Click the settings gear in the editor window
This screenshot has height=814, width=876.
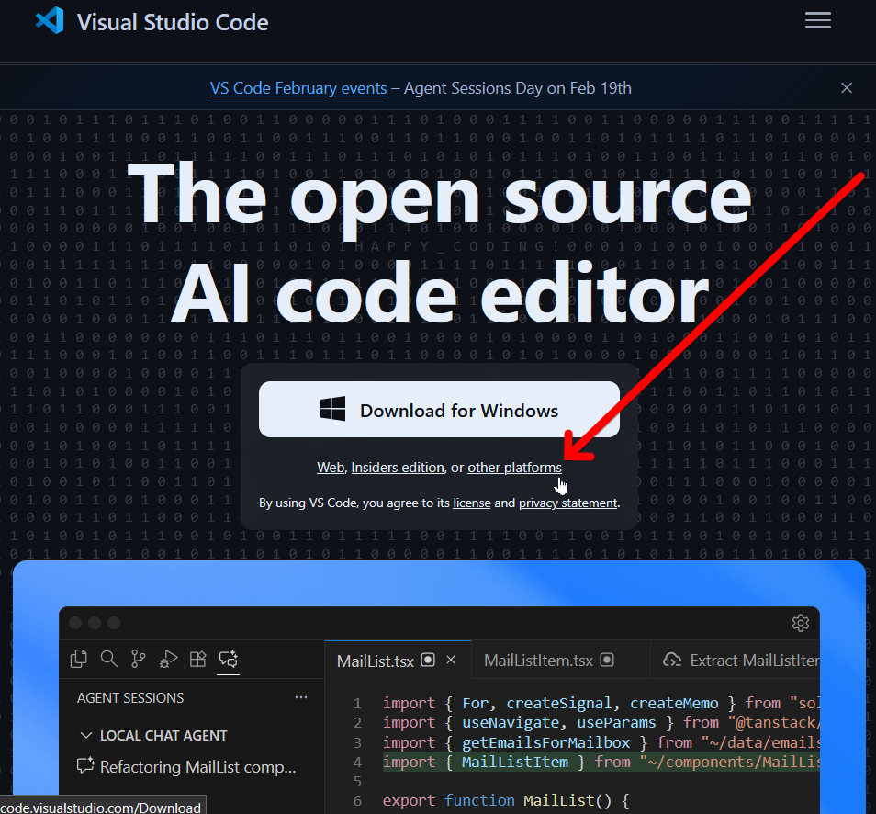point(800,623)
